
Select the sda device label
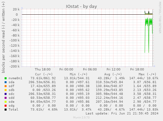[x=11, y=82]
